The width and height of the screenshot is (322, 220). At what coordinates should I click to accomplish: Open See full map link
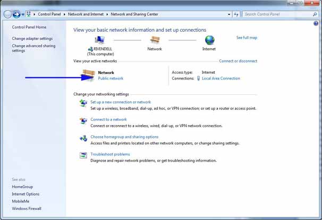[247, 38]
